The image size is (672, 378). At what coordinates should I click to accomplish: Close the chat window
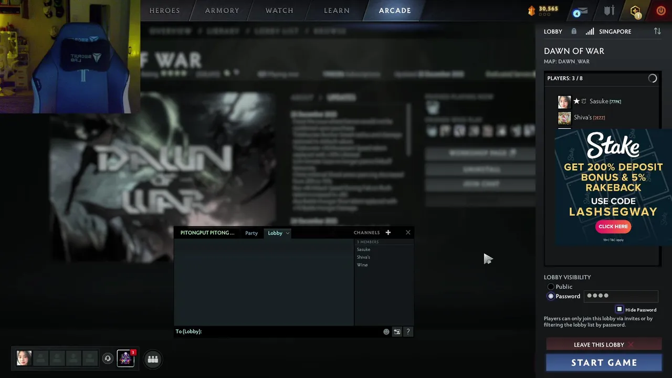coord(408,233)
